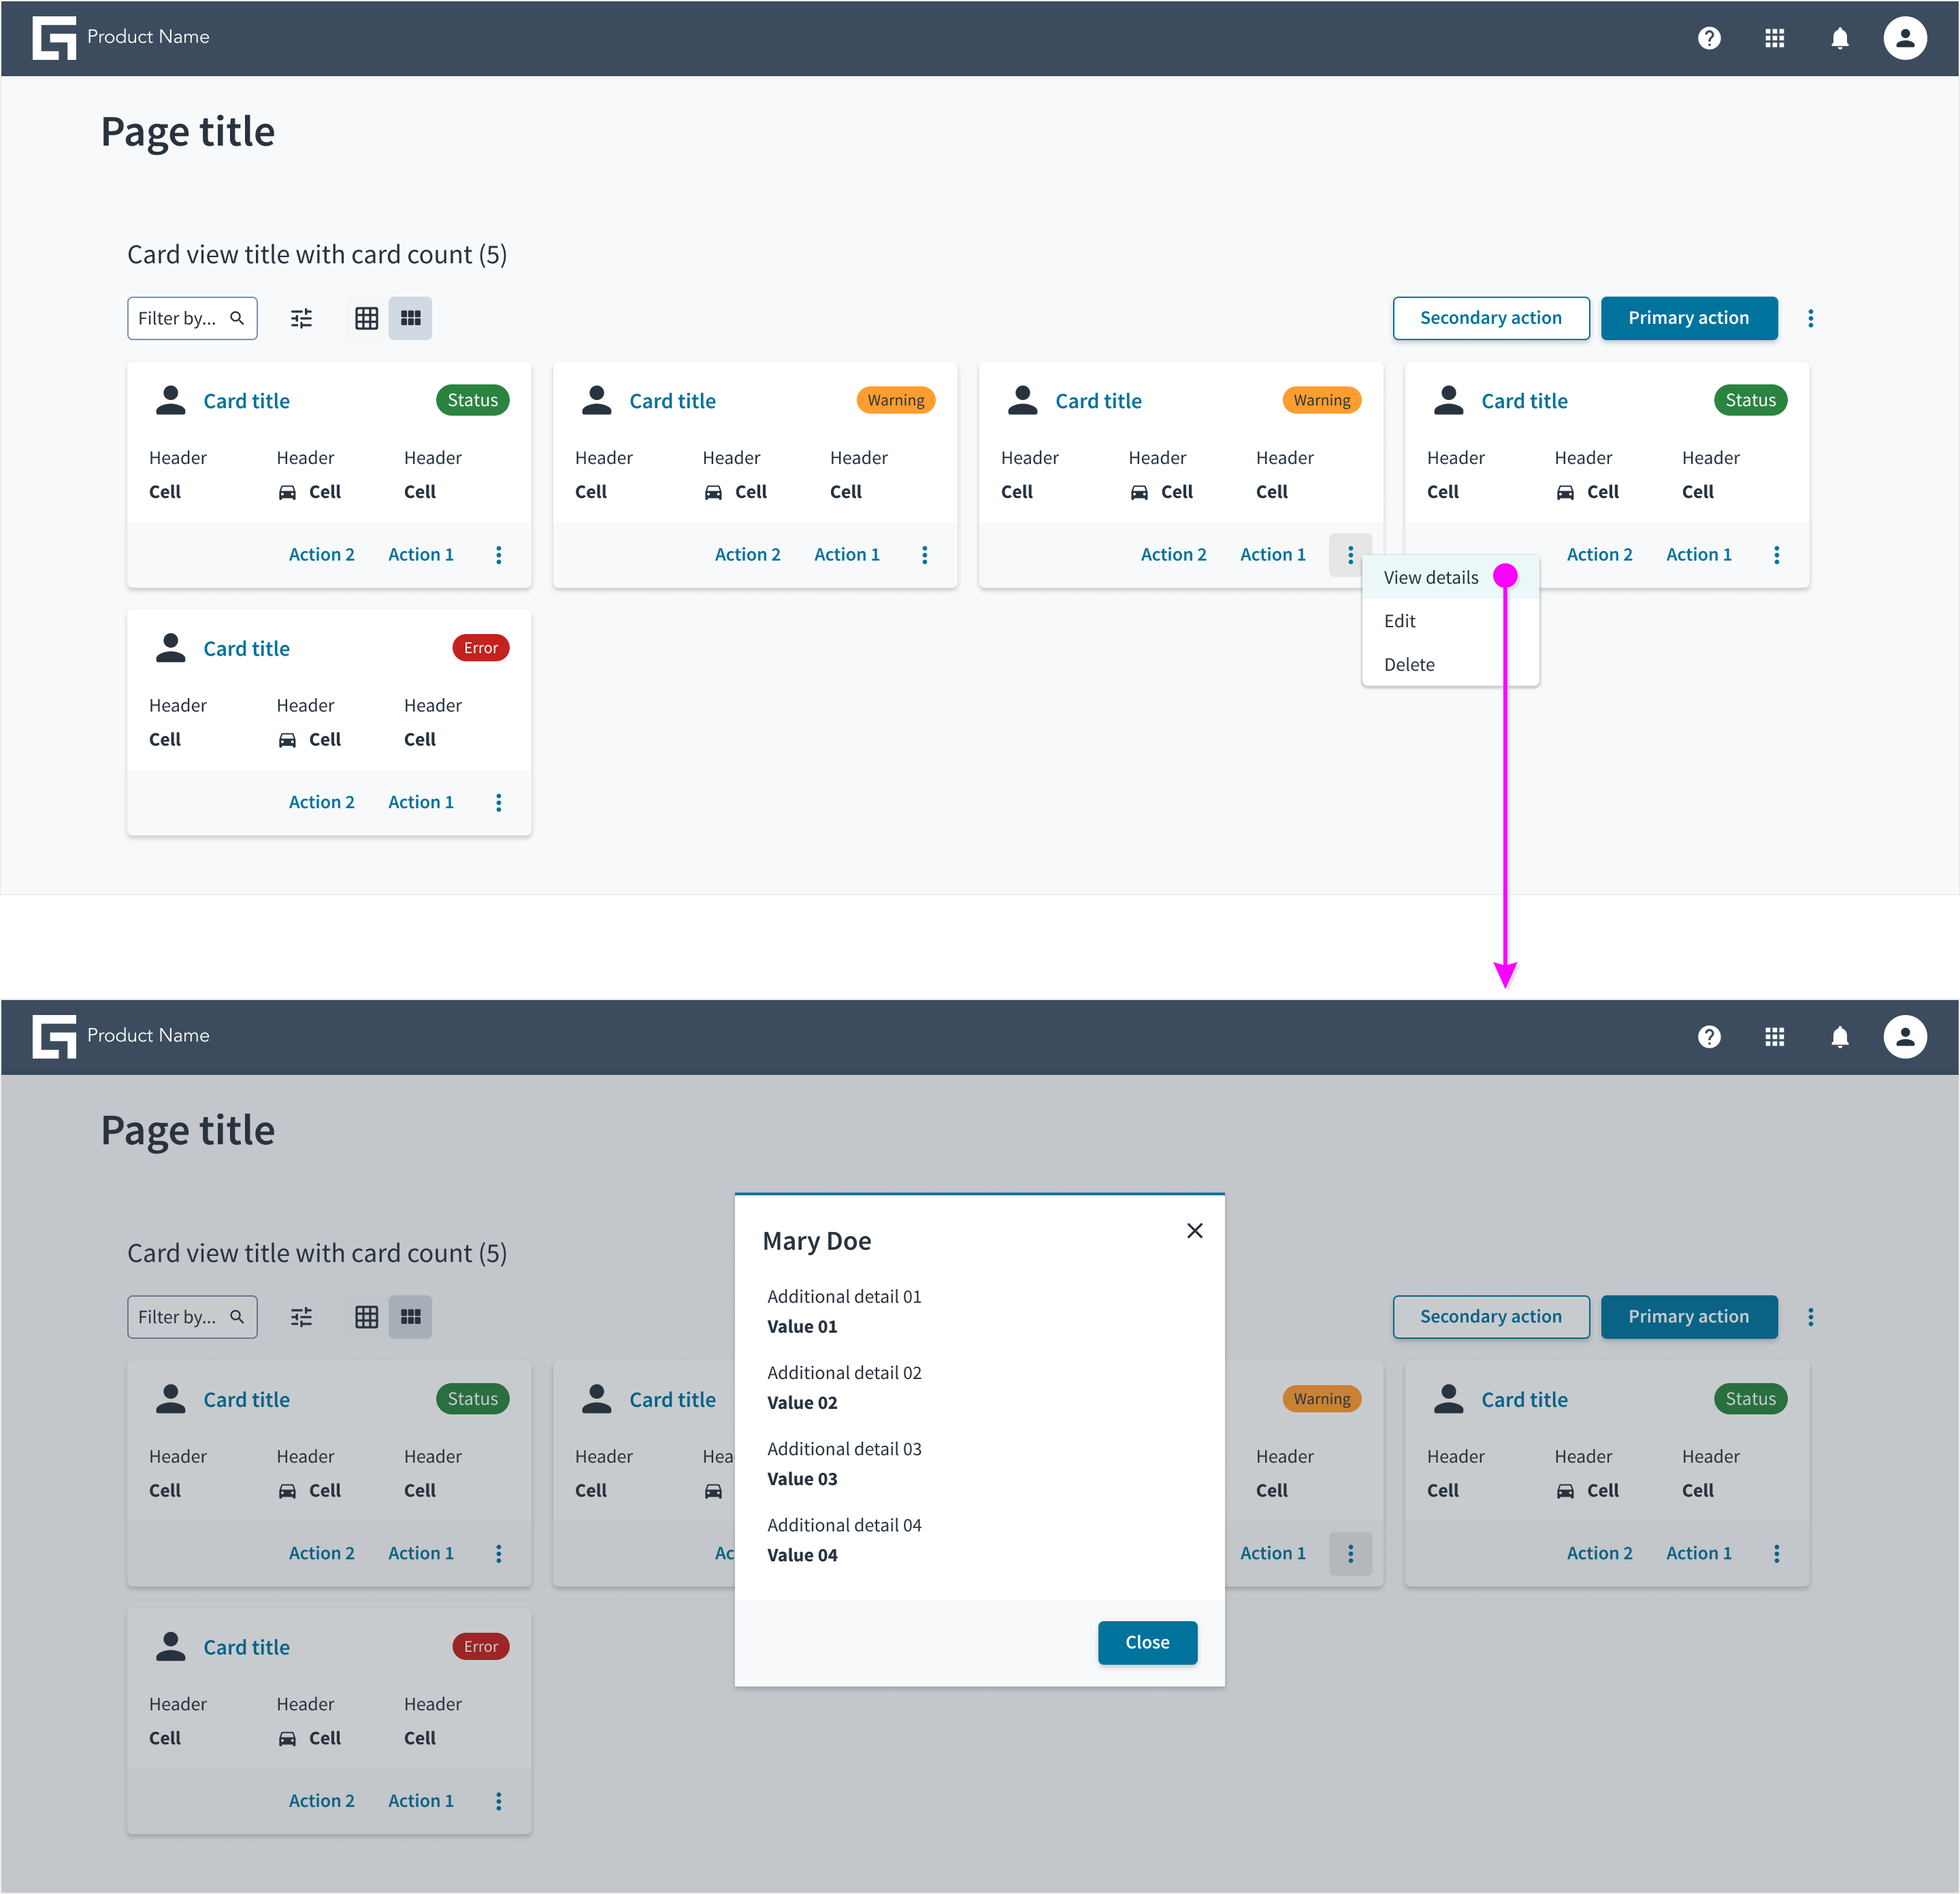Image resolution: width=1960 pixels, height=1894 pixels.
Task: Click the help icon in the top header
Action: 1709,38
